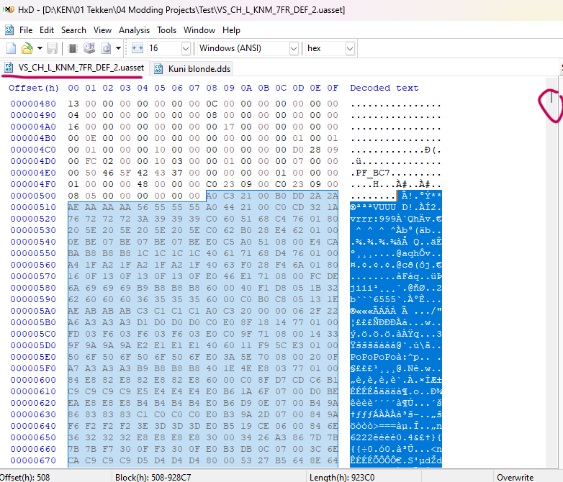Click offset row 000005A0
Image resolution: width=563 pixels, height=482 pixels.
point(33,312)
